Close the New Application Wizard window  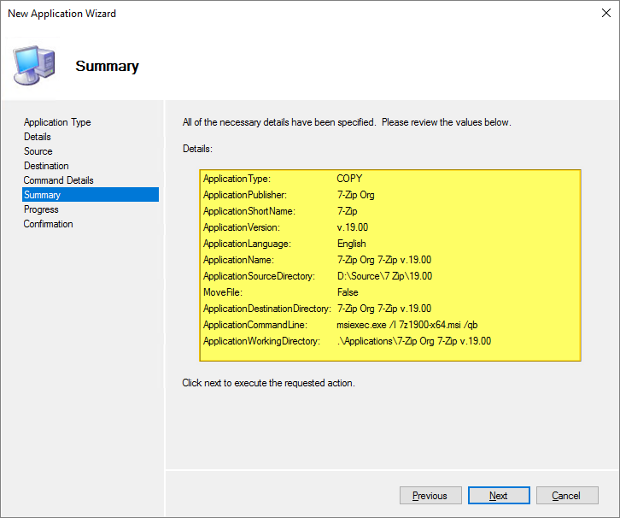click(600, 14)
